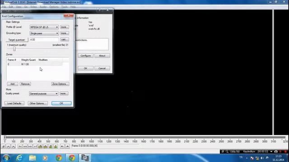The width and height of the screenshot is (289, 162).
Task: Click more... next to Quality preset
Action: click(x=64, y=94)
